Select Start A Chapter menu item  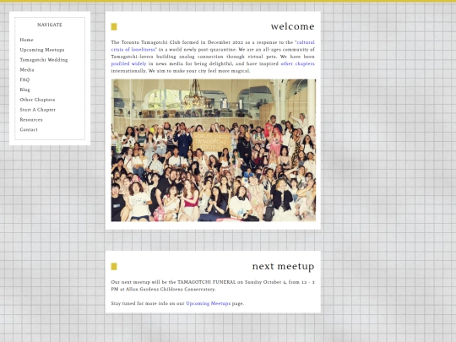point(37,110)
